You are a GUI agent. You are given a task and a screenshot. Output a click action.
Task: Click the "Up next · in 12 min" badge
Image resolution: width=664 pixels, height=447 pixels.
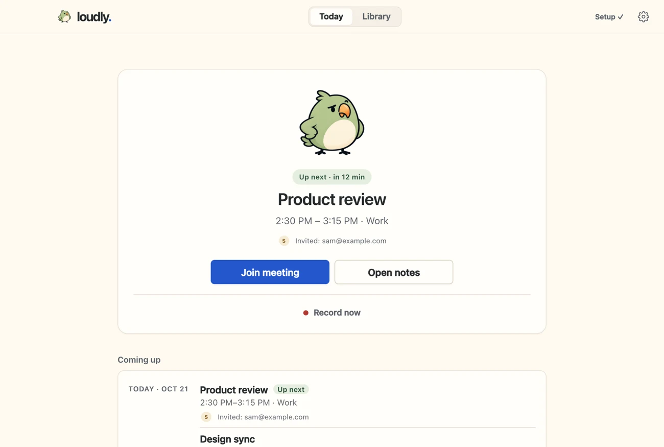click(x=332, y=177)
